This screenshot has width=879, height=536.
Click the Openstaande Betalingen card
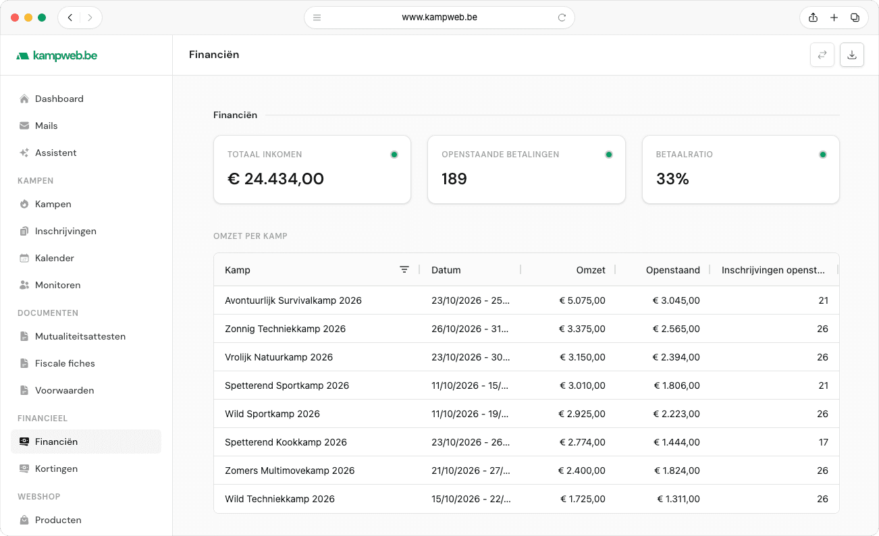tap(527, 169)
